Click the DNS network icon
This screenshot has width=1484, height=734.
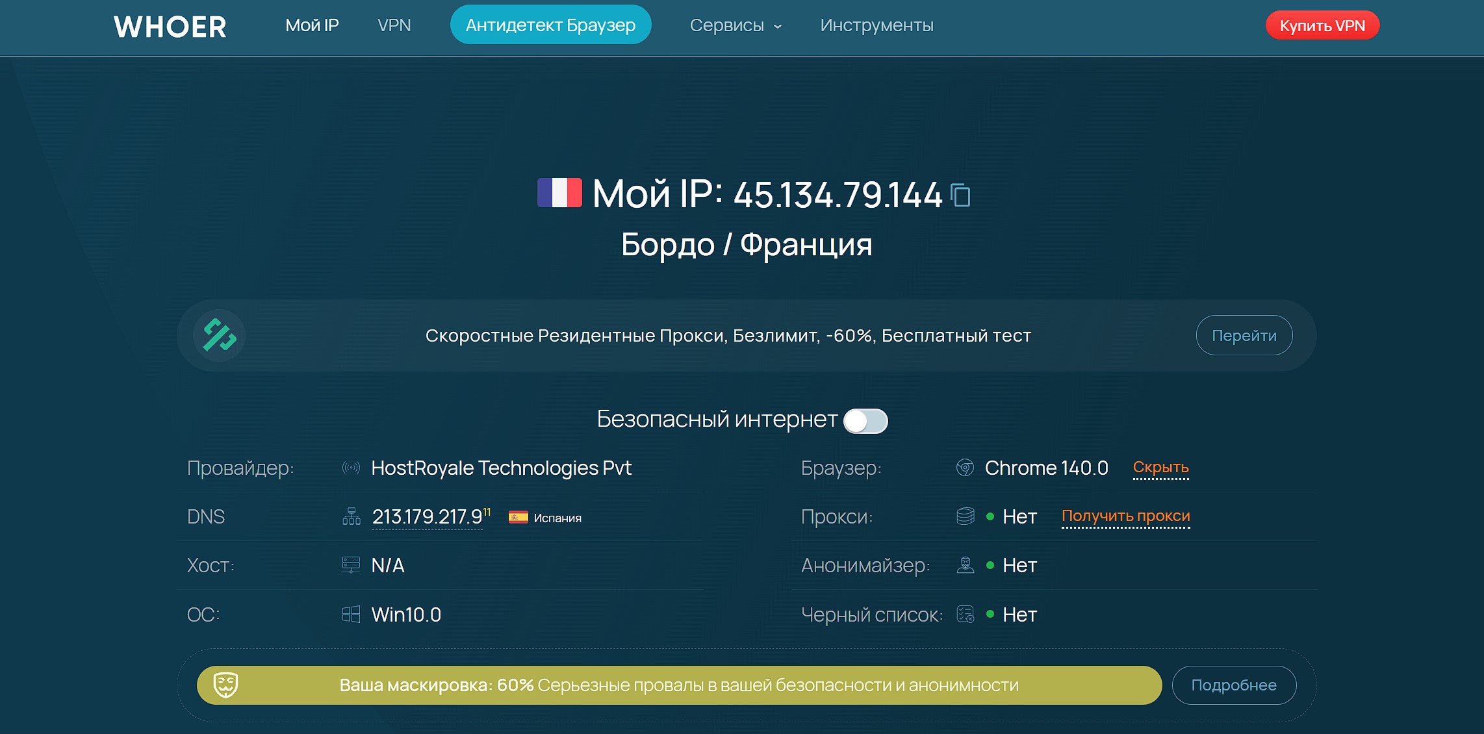pyautogui.click(x=352, y=516)
